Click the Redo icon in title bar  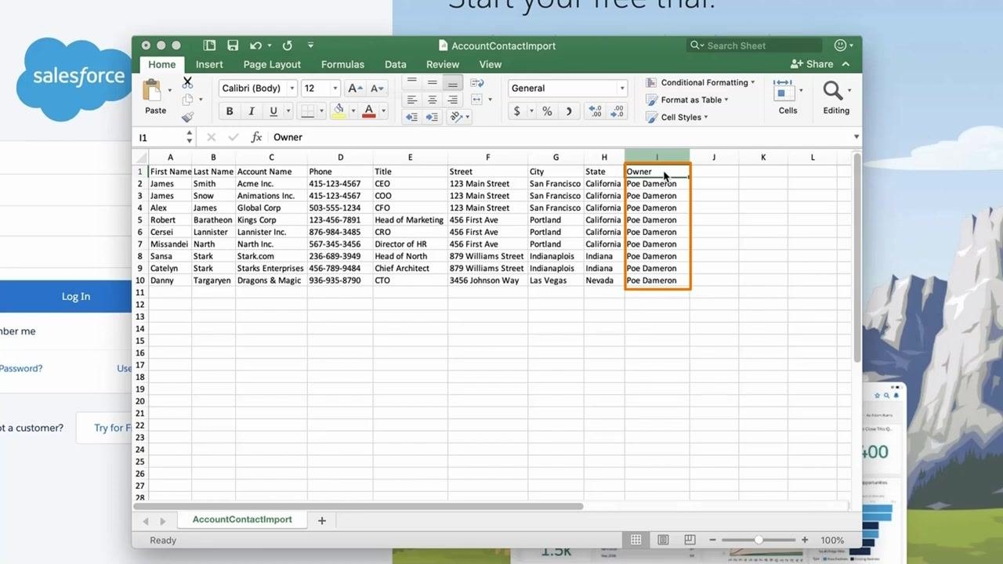coord(287,45)
